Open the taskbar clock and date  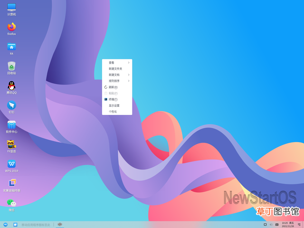[x=288, y=225]
